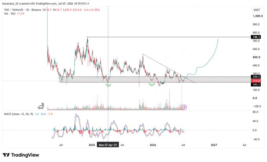Click the 2025 time axis label
The image size is (267, 162).
pyautogui.click(x=92, y=145)
